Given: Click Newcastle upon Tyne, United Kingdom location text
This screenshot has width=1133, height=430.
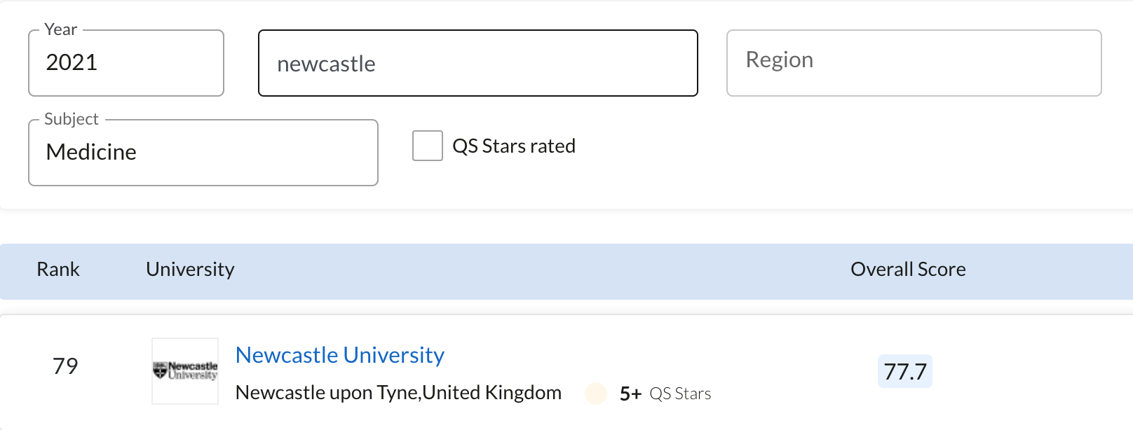Looking at the screenshot, I should tap(398, 393).
